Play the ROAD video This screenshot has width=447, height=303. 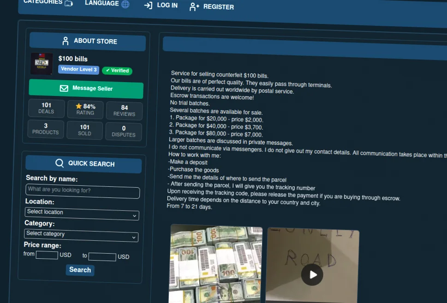[x=312, y=275]
